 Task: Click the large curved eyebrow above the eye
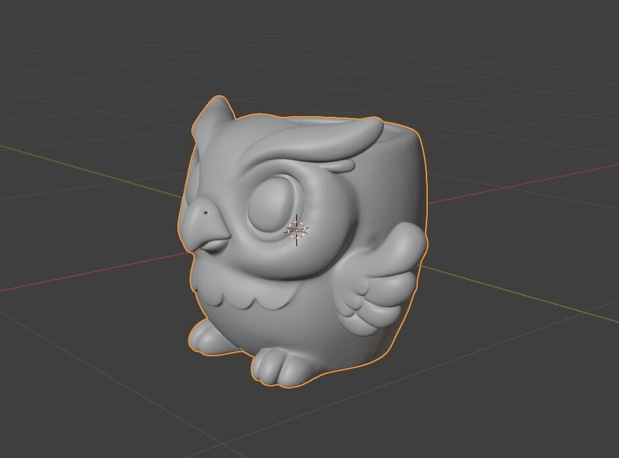tap(329, 141)
